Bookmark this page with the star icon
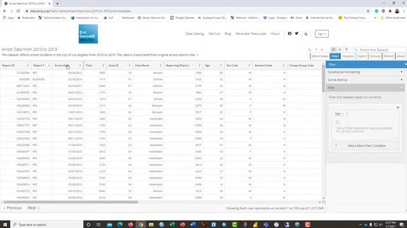The width and height of the screenshot is (407, 228). [x=368, y=11]
